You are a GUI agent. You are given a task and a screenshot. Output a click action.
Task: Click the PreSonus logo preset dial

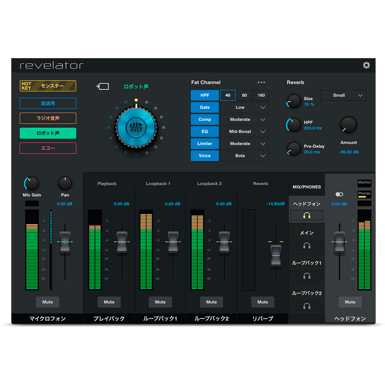tap(136, 127)
